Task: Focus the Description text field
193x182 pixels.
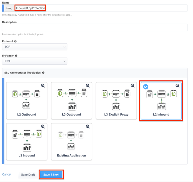Action: (95, 27)
